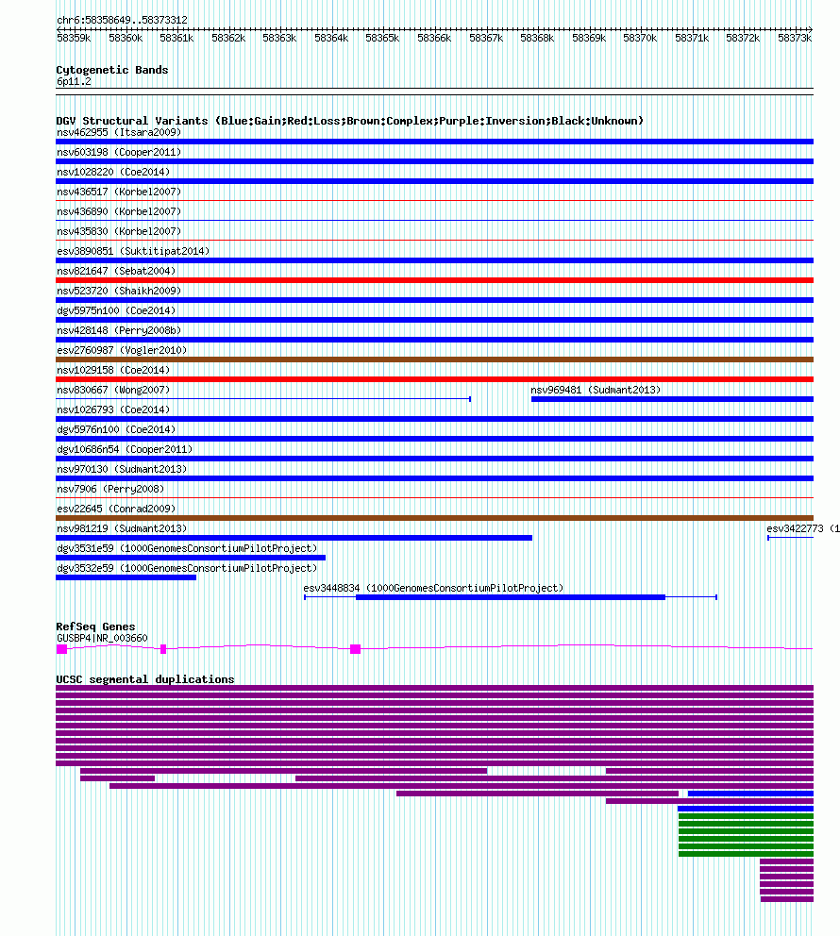Select the nsv970130 (Sudmant2013) label
This screenshot has height=936, width=840.
(x=122, y=469)
